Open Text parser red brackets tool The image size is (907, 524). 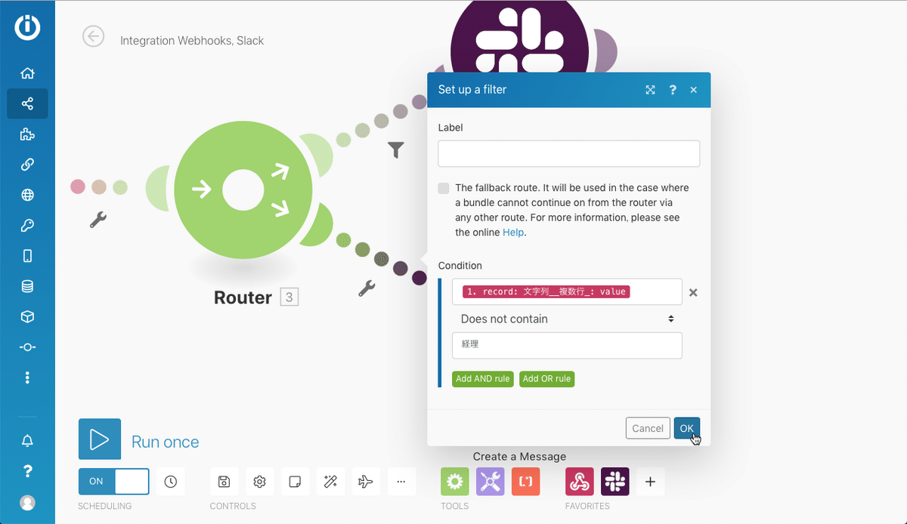tap(526, 482)
